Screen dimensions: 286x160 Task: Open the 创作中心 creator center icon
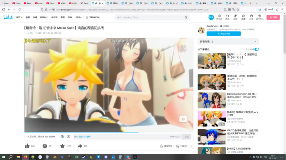[x=259, y=17]
